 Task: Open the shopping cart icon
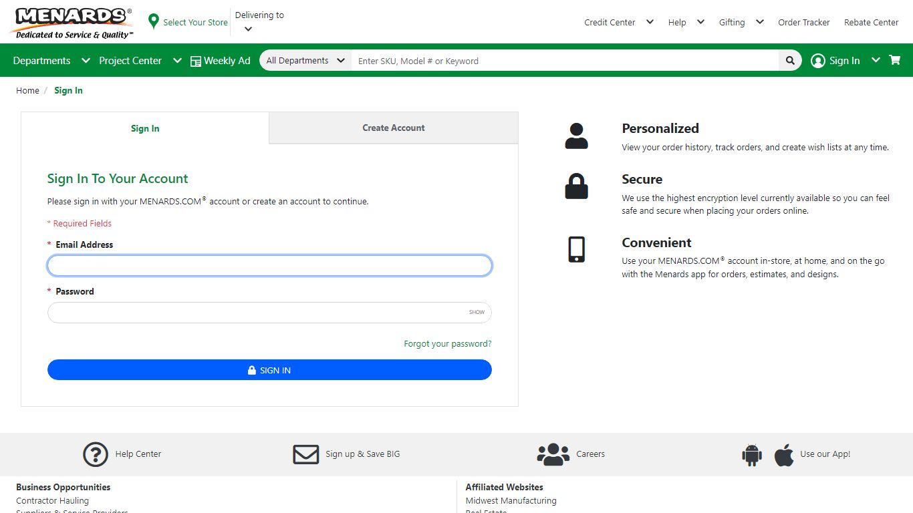[895, 60]
